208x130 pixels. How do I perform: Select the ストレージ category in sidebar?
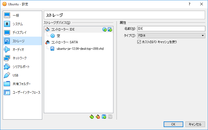[x=22, y=41]
